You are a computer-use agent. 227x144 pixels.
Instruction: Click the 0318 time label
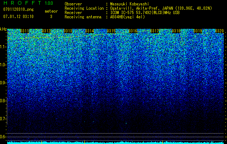tap(176, 31)
